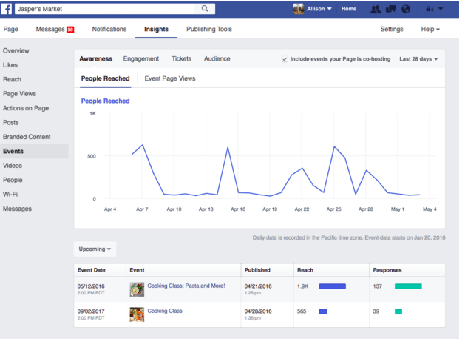Select the Insights tab
This screenshot has height=347, width=465.
tap(156, 29)
